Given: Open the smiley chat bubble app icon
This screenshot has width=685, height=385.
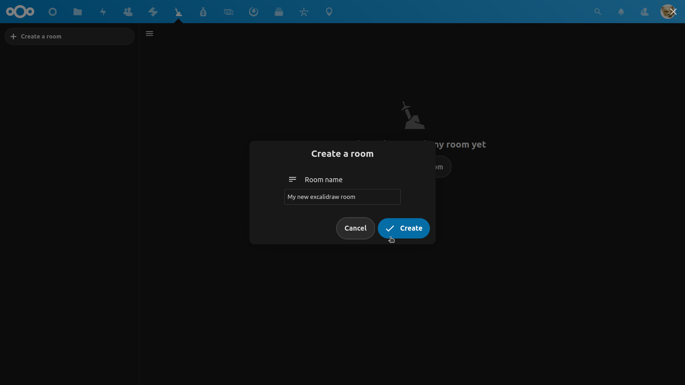Looking at the screenshot, I should pyautogui.click(x=229, y=12).
